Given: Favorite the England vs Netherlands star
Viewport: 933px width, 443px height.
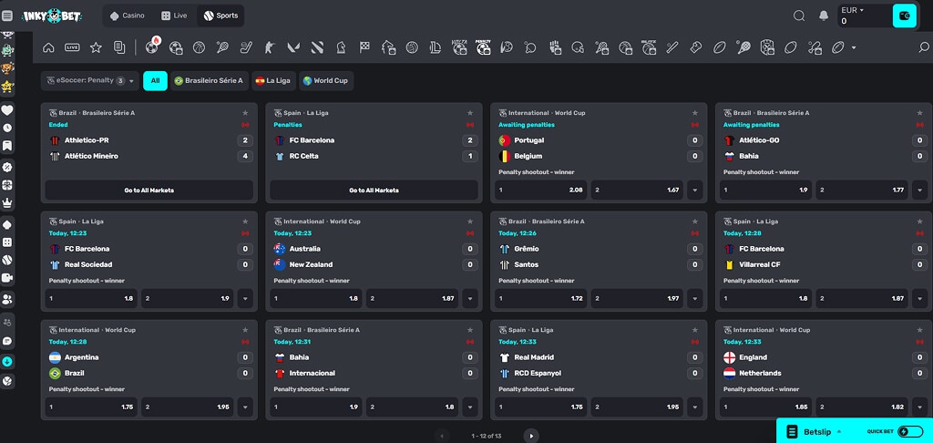Looking at the screenshot, I should click(920, 329).
